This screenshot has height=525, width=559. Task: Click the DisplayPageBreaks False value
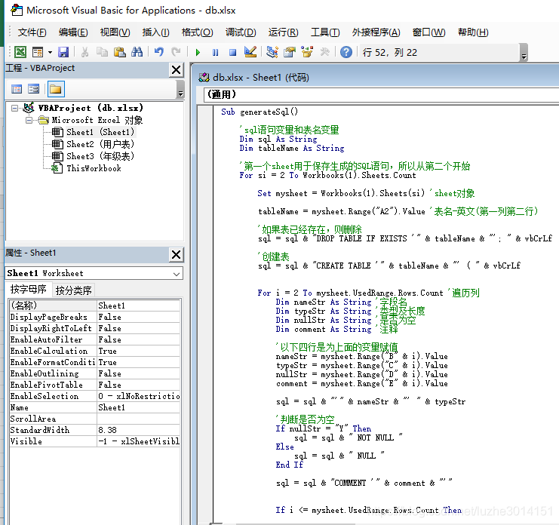click(x=138, y=318)
